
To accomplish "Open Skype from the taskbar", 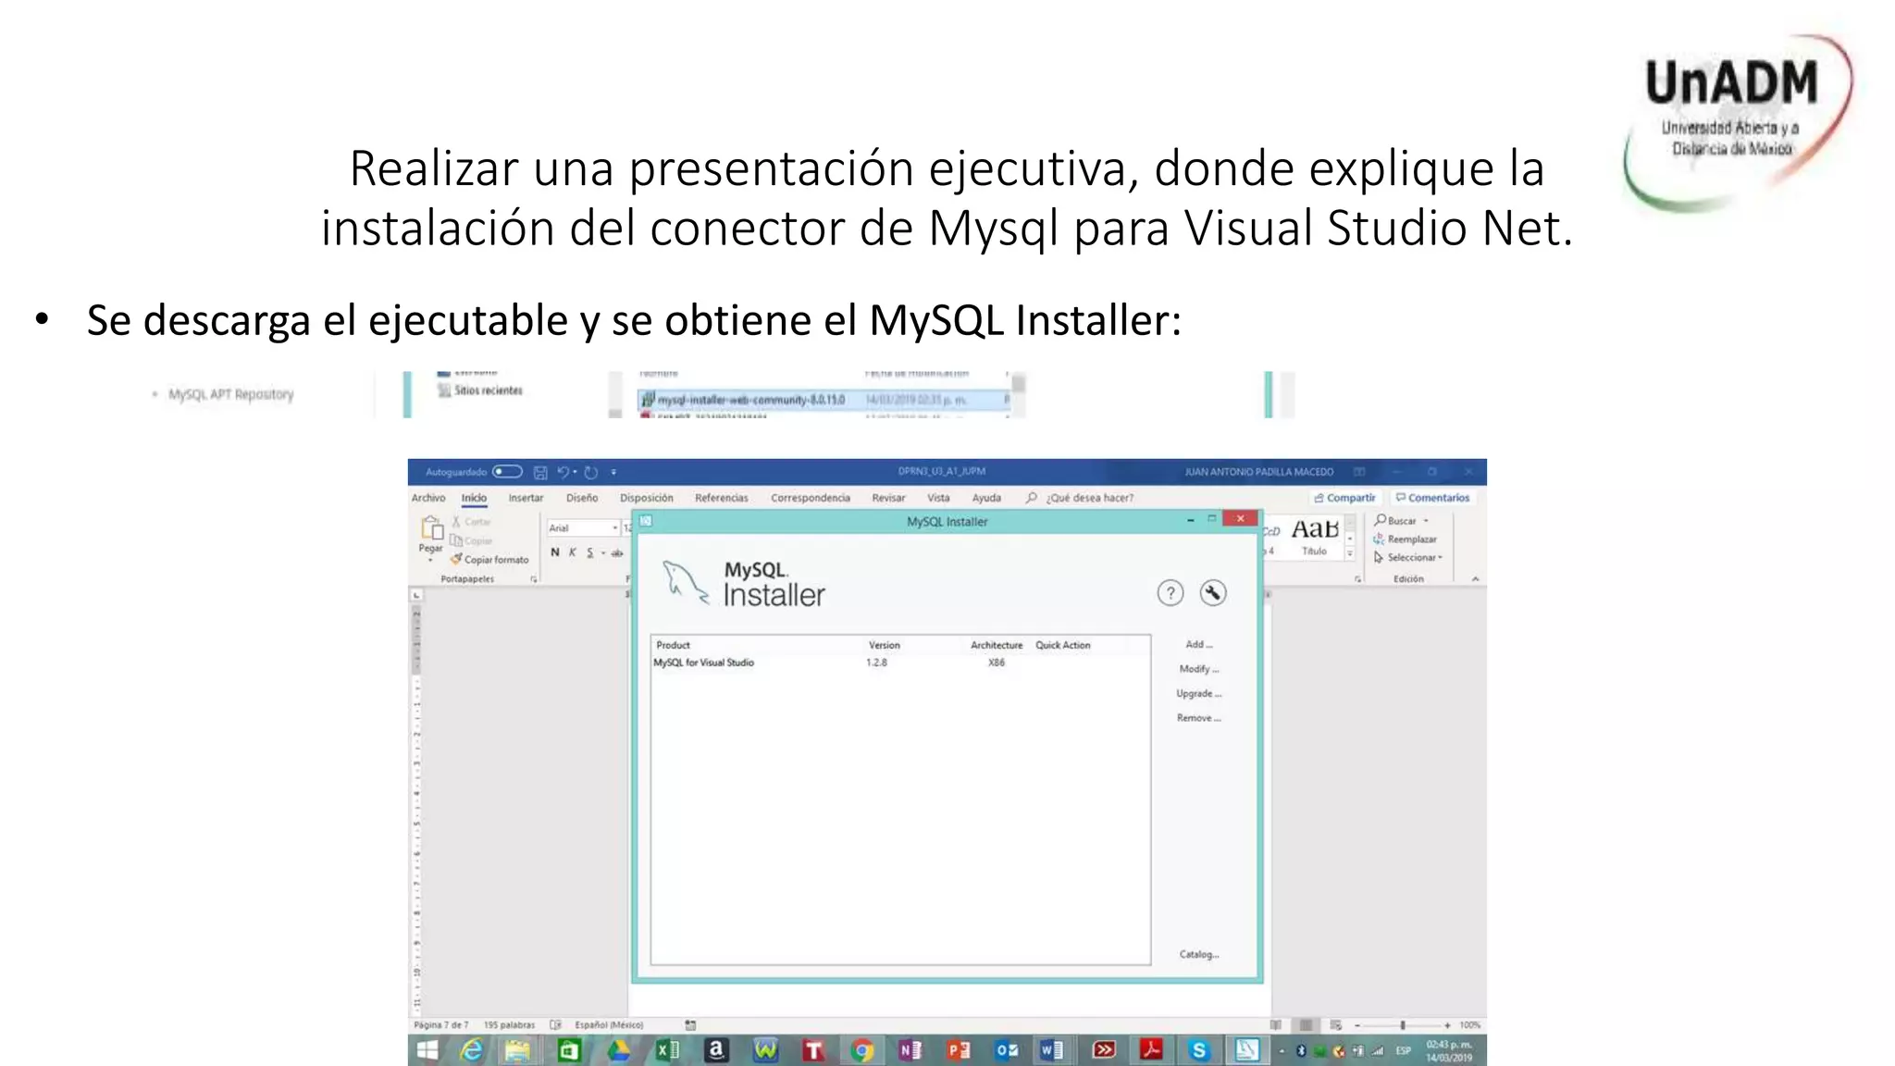I will (1199, 1050).
